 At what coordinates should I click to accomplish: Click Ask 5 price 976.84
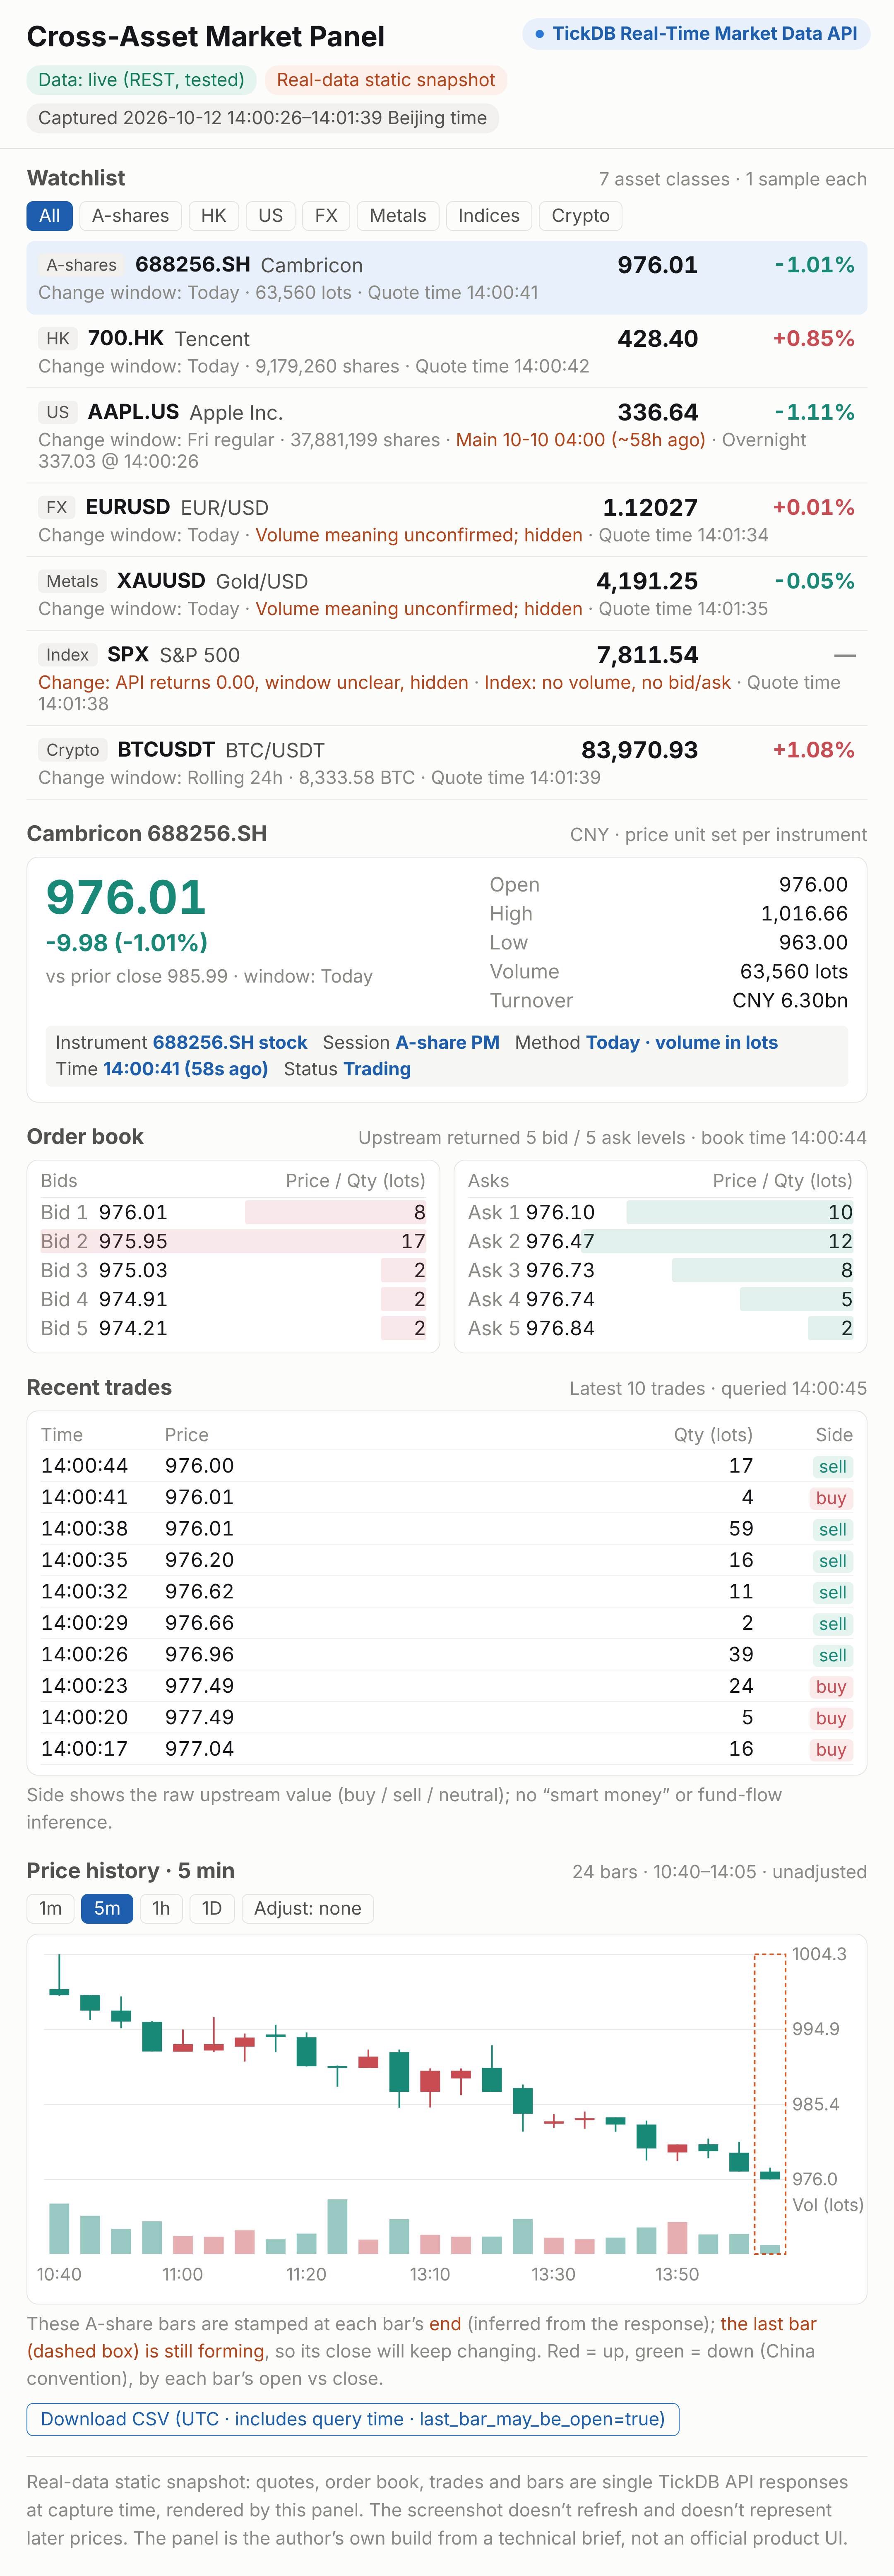561,1328
